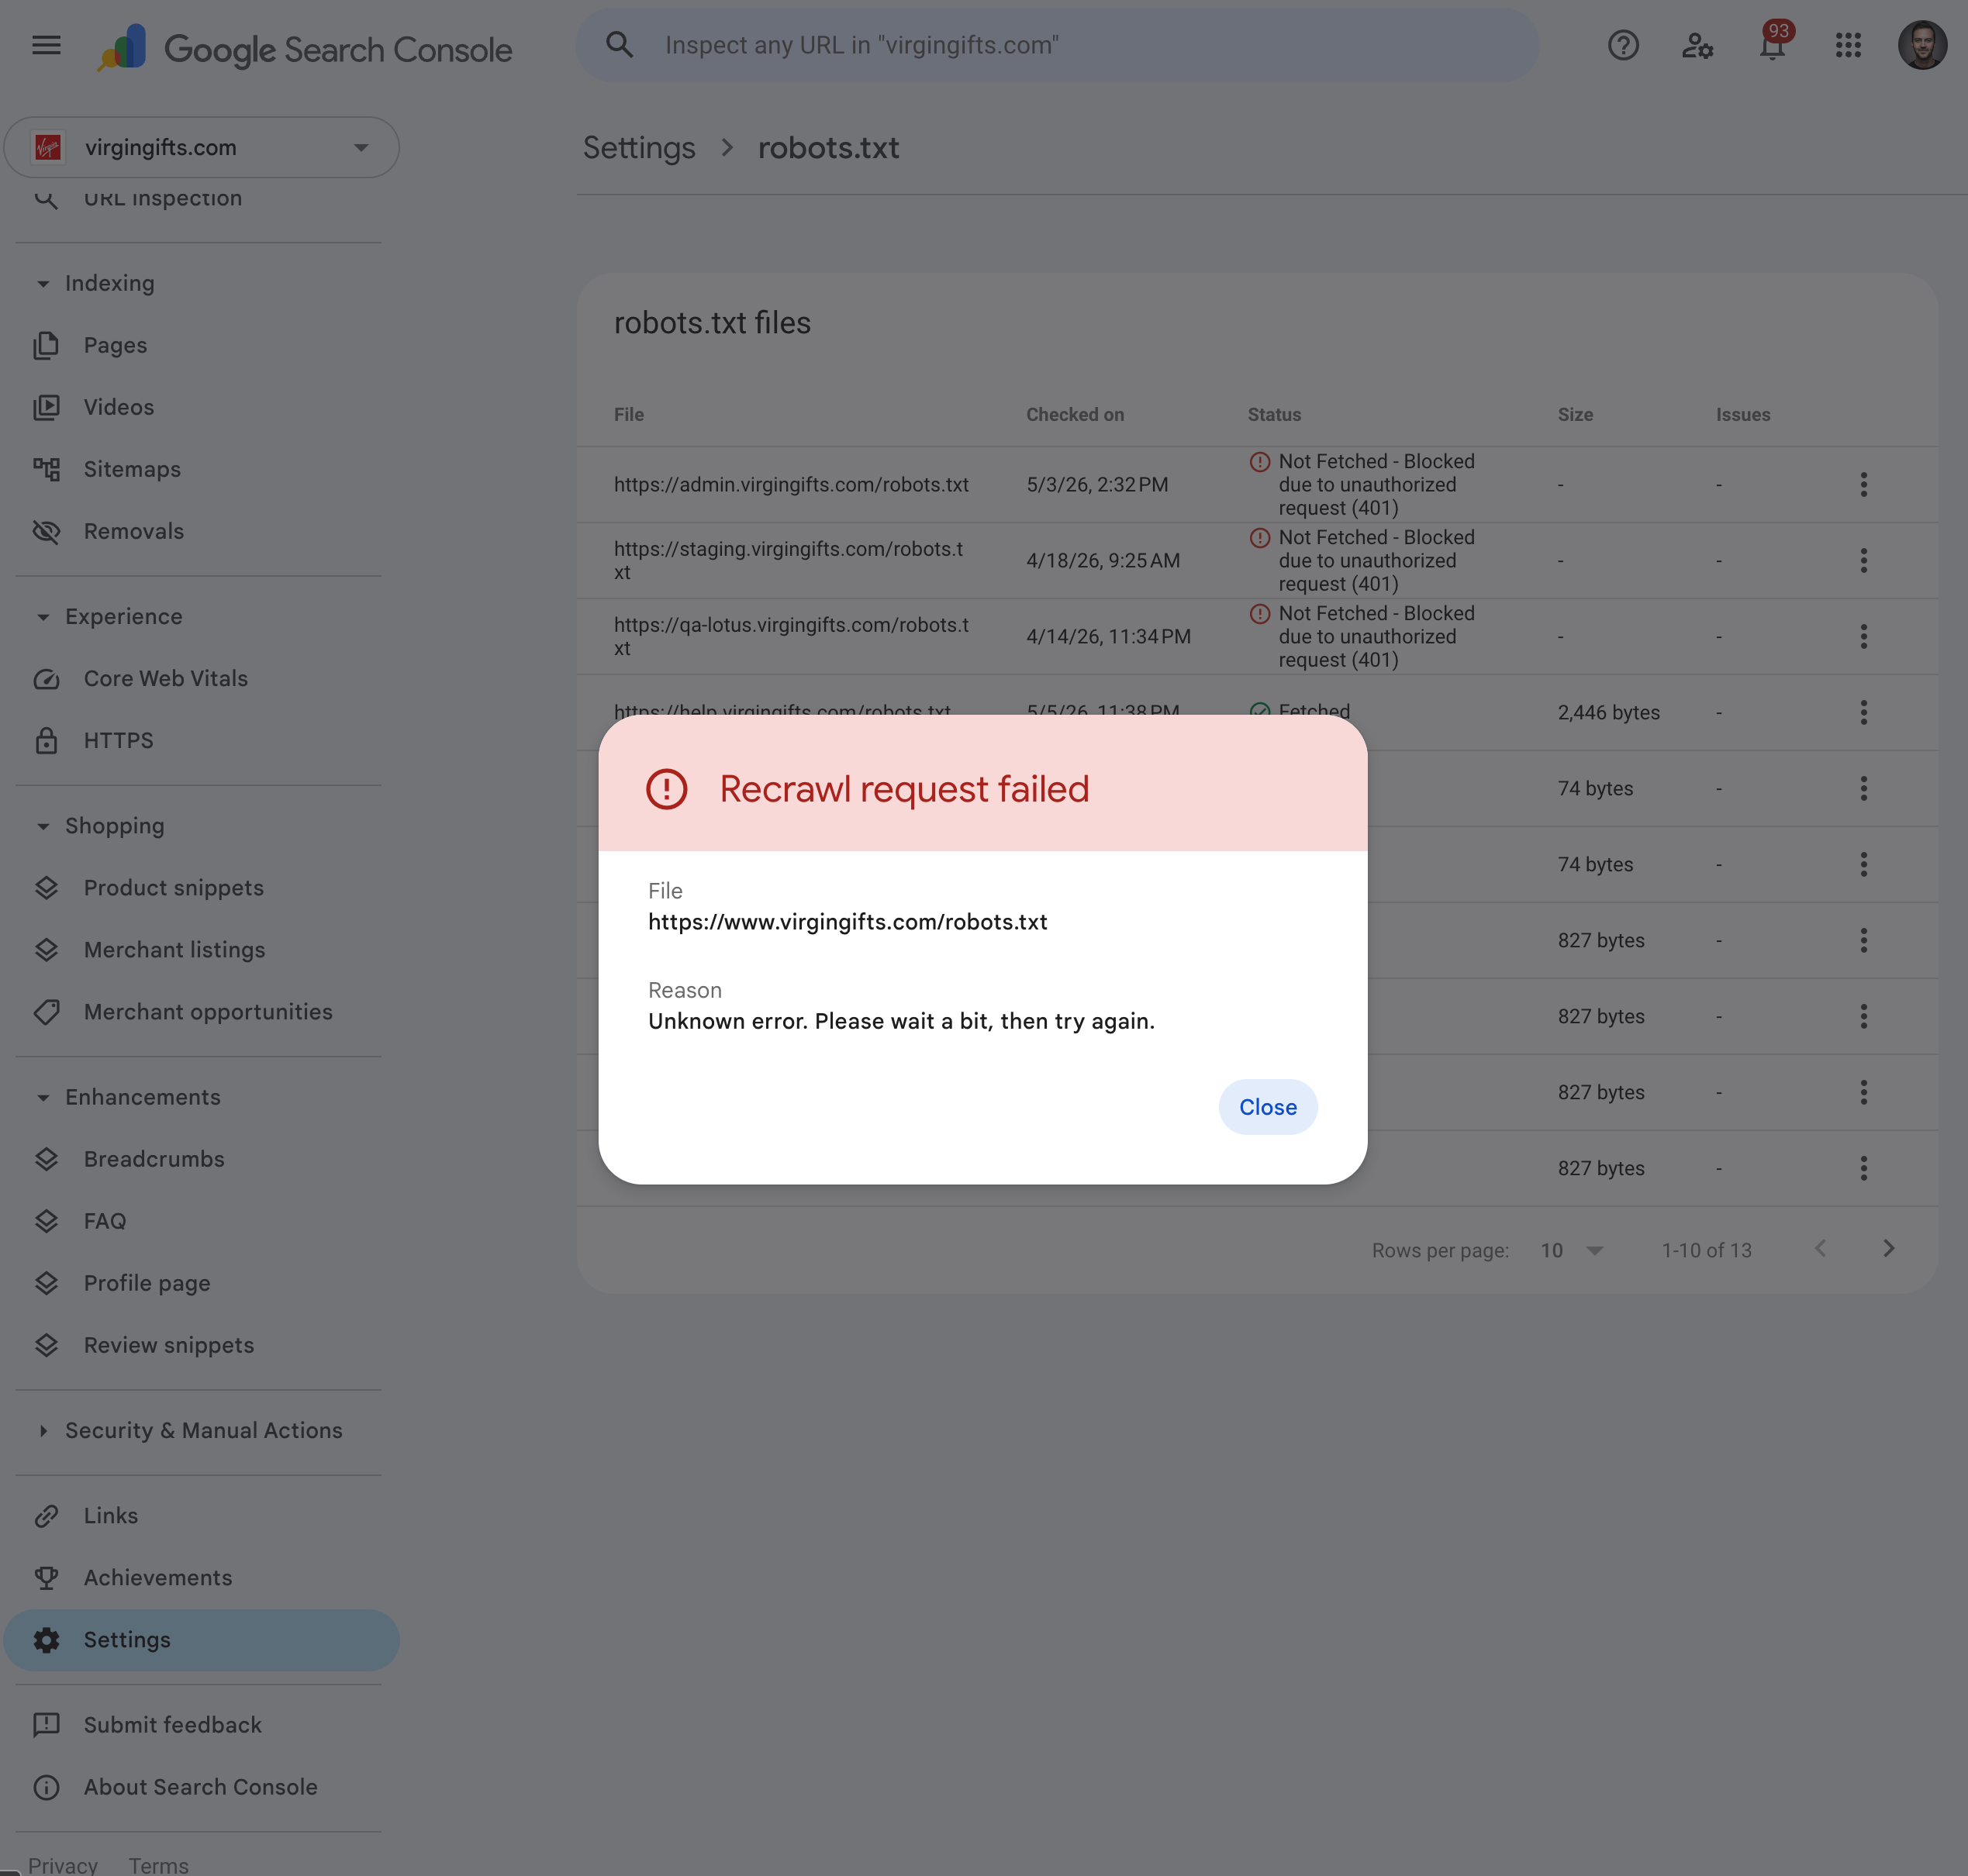The image size is (1968, 1876).
Task: Click the dialog's www.virgingifts.com robots.txt URL
Action: coord(848,922)
